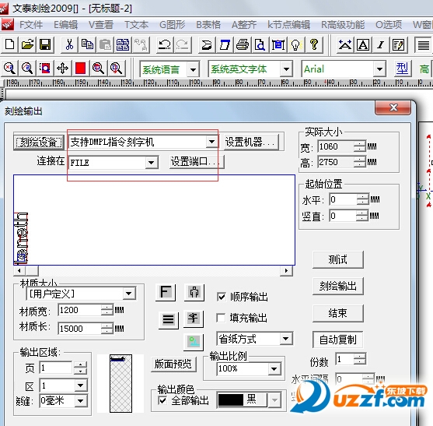Expand the 0毫米 seam dropdown
Screen dimensions: 433x426
[x=81, y=400]
